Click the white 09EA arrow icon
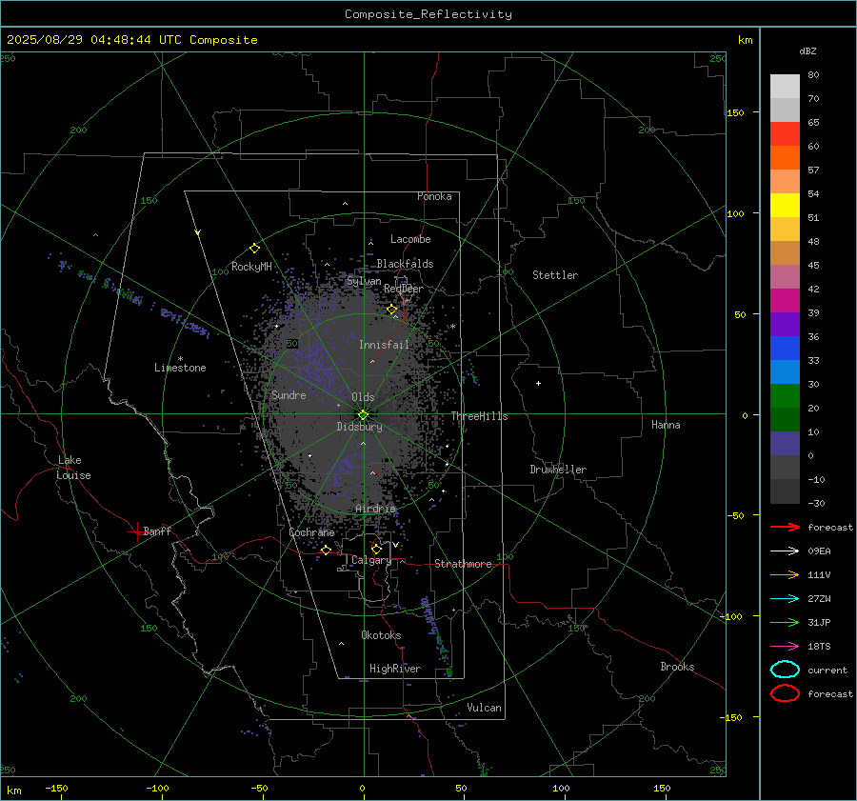857x801 pixels. [785, 551]
